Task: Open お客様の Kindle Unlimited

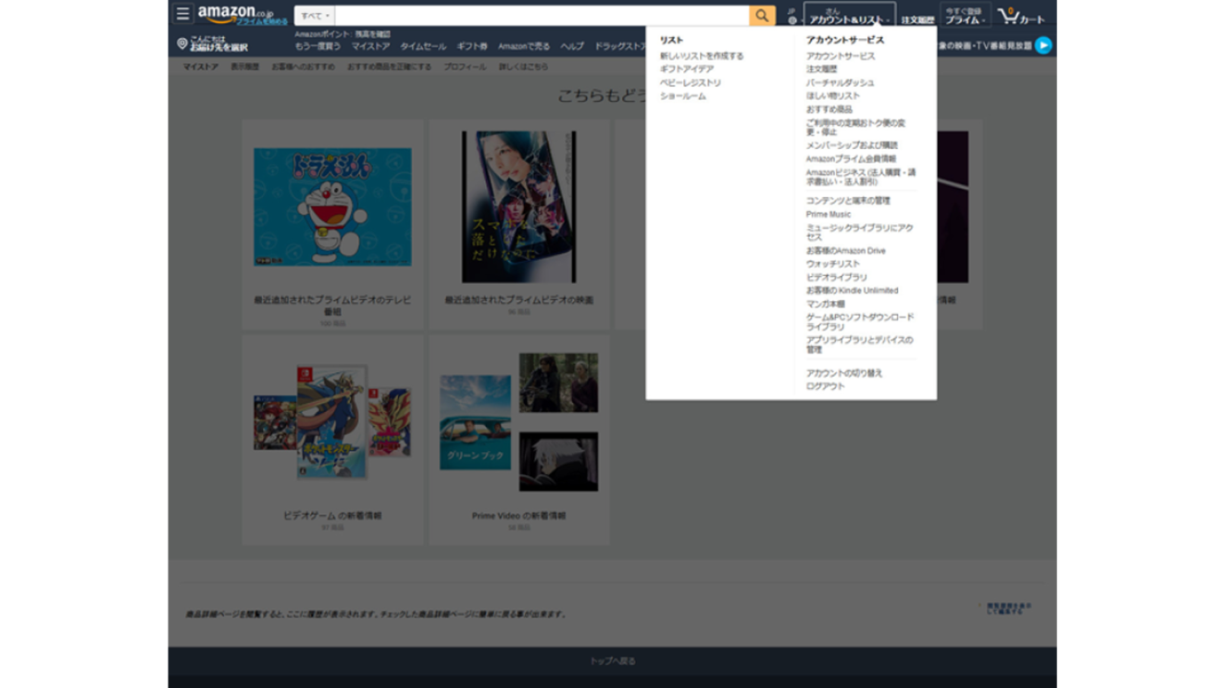Action: (x=852, y=291)
